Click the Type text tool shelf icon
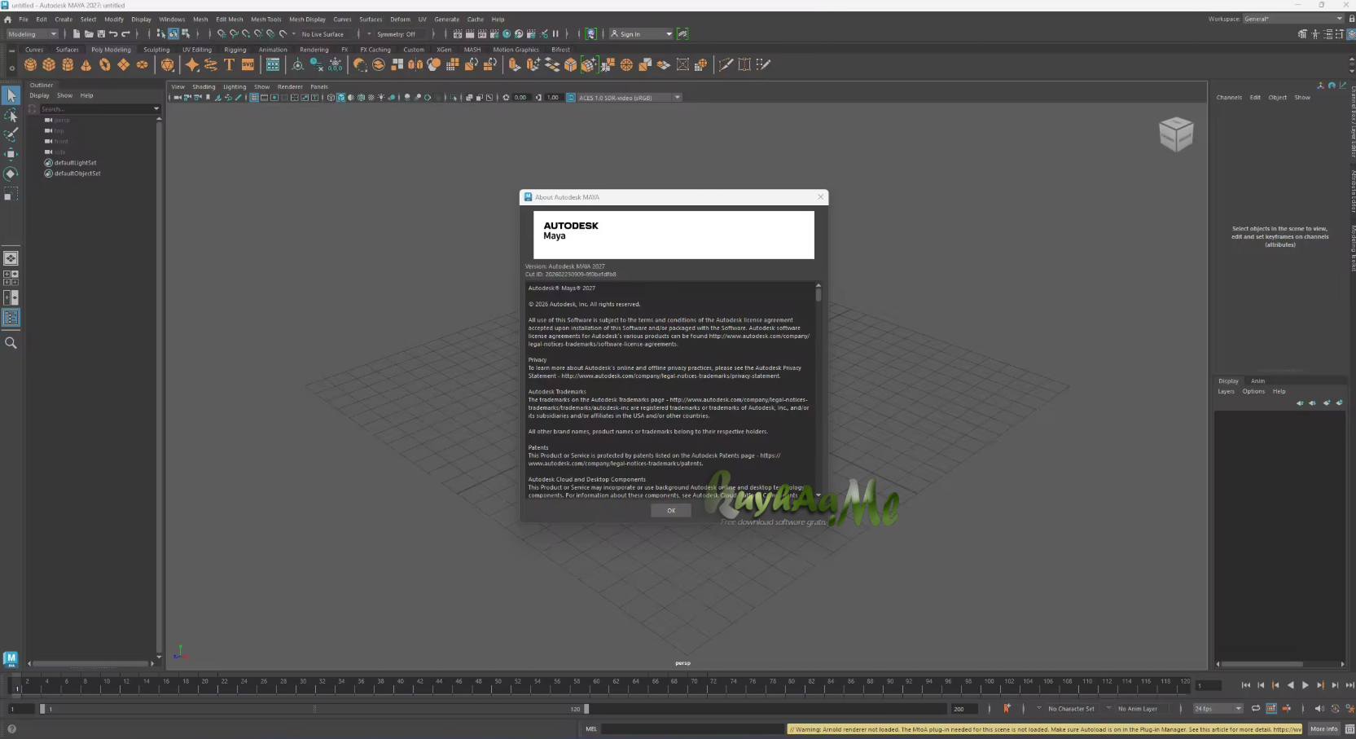 click(229, 64)
